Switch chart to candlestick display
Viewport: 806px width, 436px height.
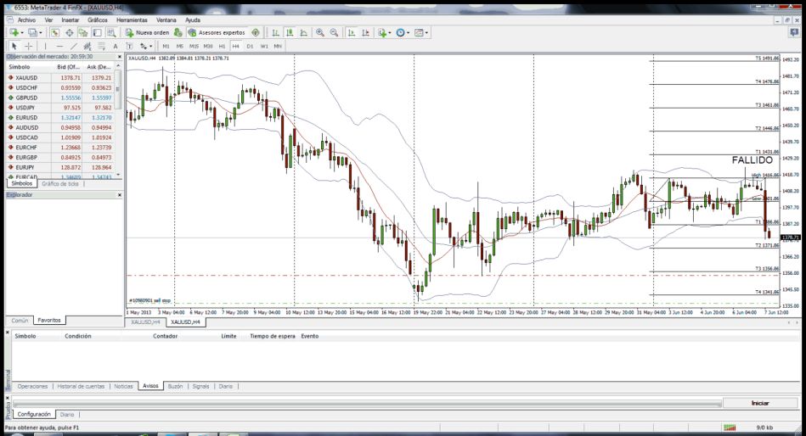[285, 32]
